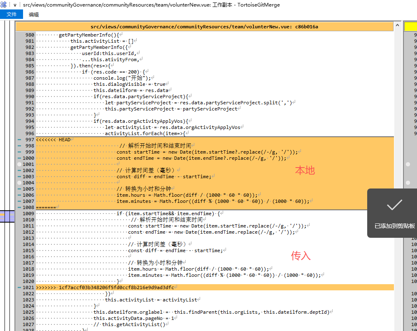Click the yellow header of the right pane
Viewport: 417px width, 331px height.
410,27
